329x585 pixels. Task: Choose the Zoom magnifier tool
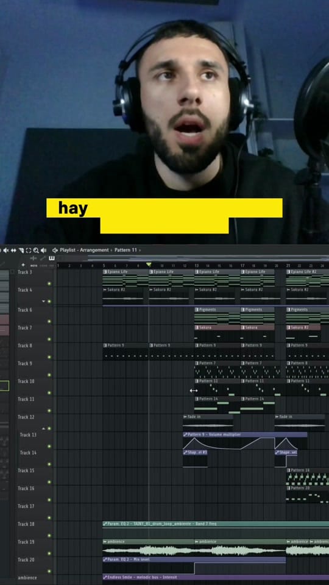(36, 250)
